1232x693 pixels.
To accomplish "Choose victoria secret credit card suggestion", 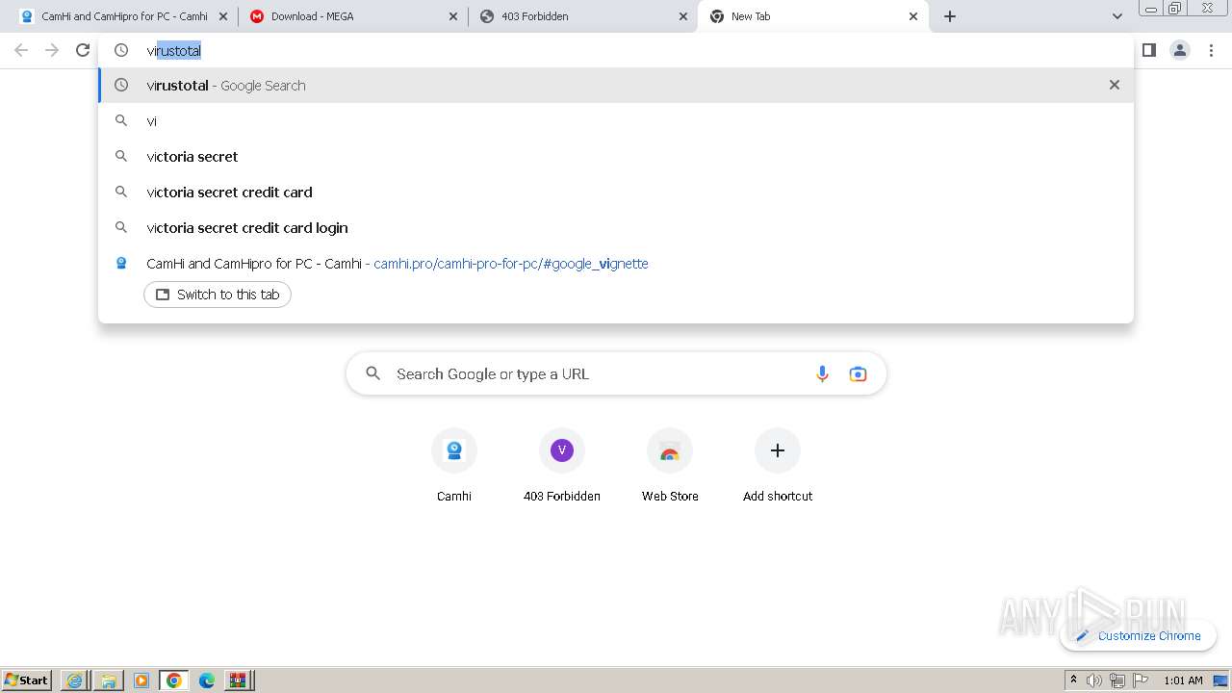I will pos(616,192).
